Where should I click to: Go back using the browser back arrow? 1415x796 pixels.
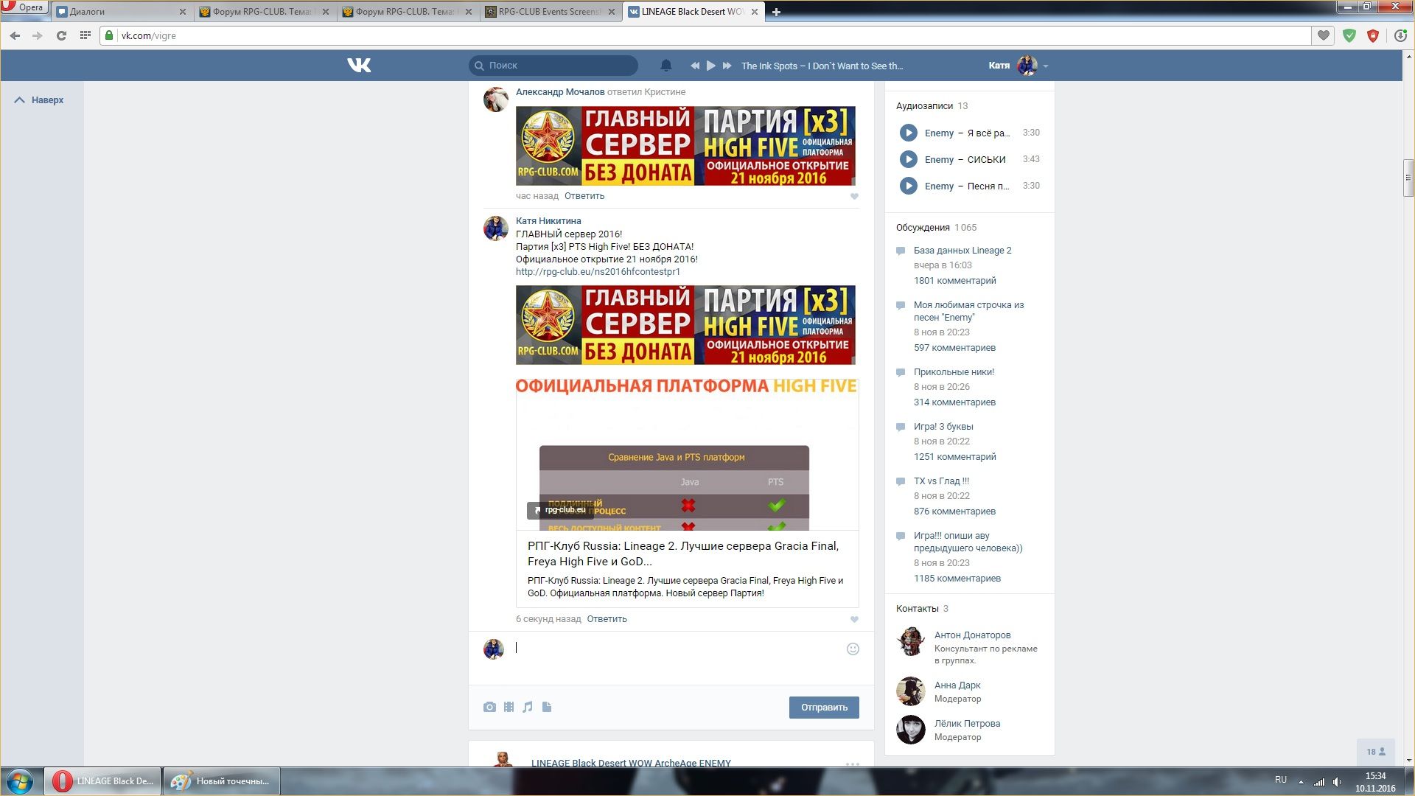pyautogui.click(x=15, y=35)
